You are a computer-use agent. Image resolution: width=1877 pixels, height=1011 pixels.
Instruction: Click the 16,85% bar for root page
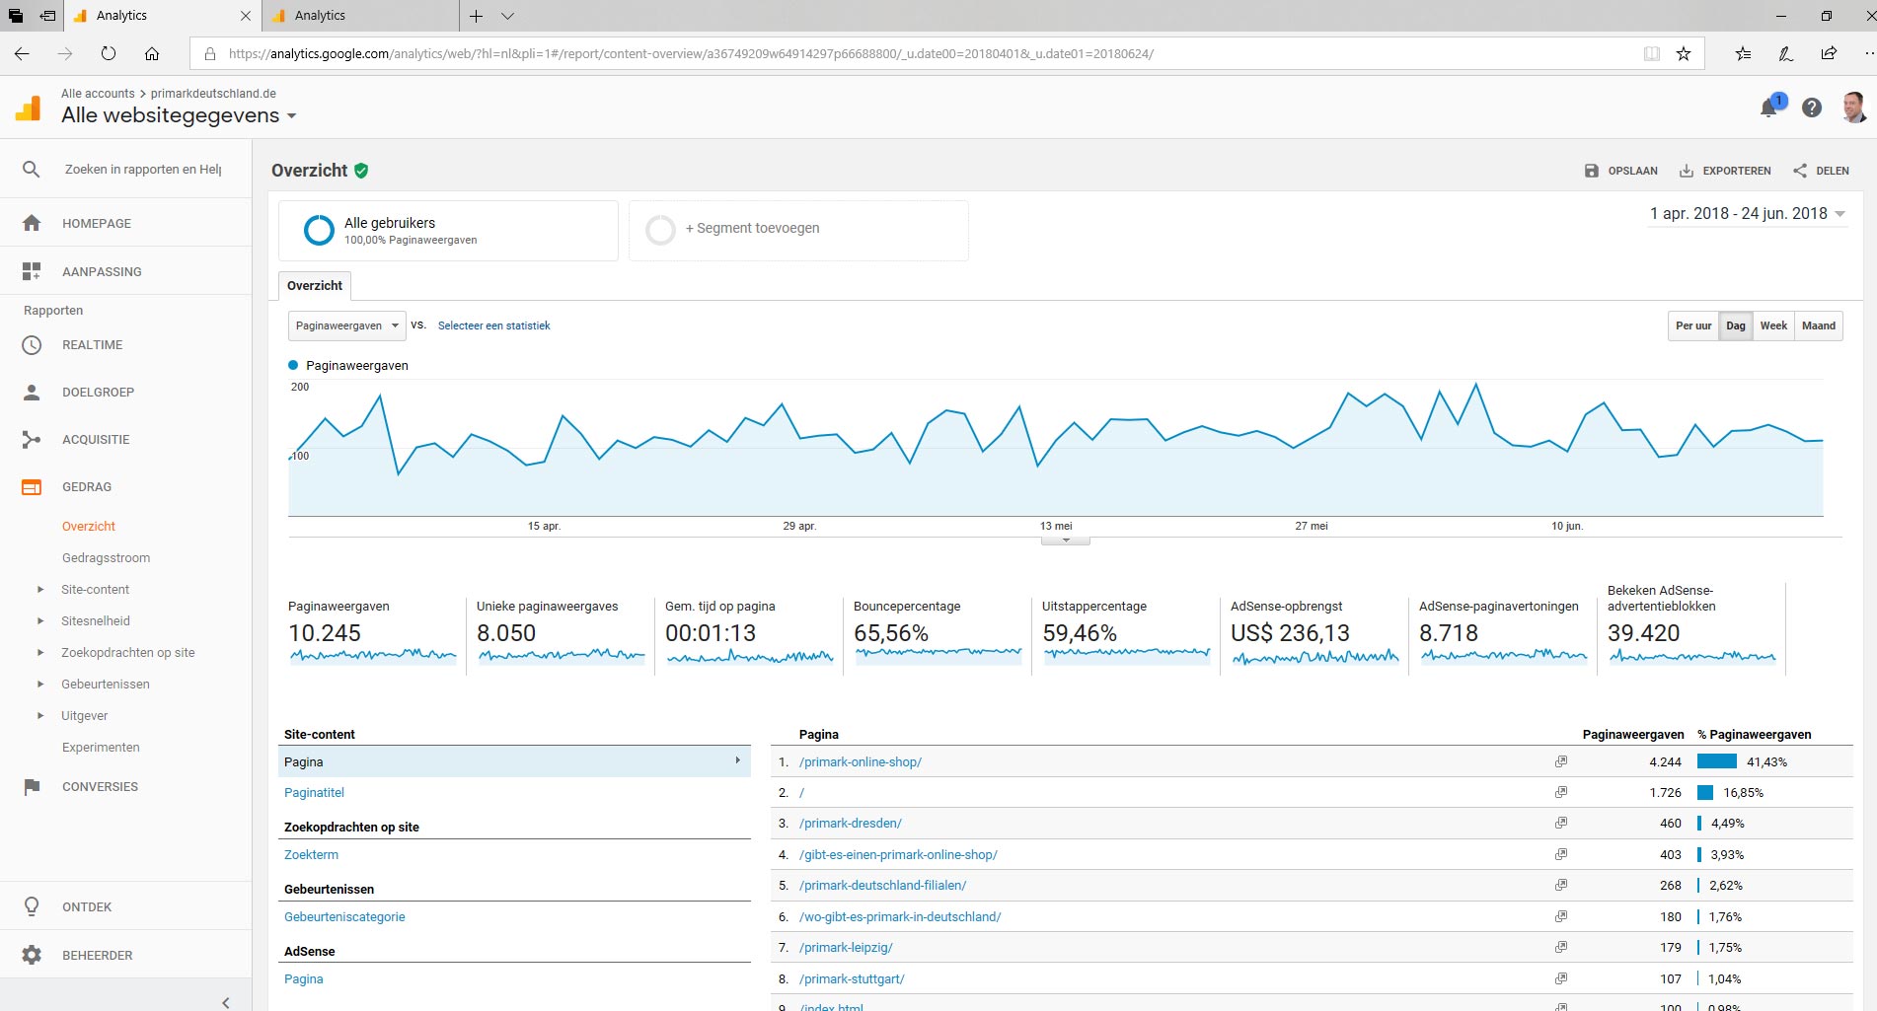1705,792
